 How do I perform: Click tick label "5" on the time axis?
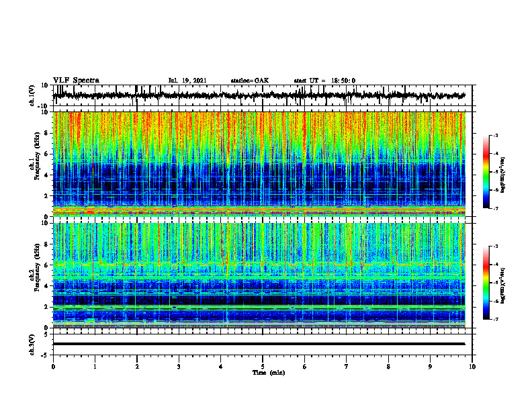[x=263, y=367]
